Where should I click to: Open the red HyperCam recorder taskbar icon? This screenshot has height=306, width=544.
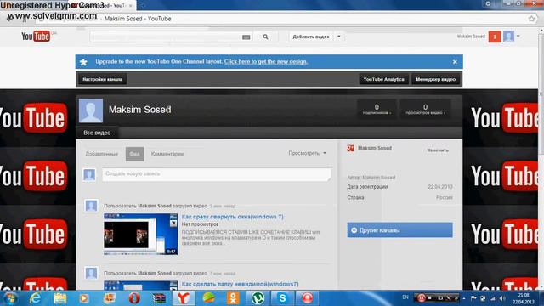307,298
